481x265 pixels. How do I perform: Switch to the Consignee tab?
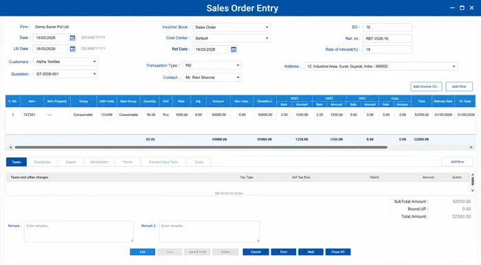[43, 162]
